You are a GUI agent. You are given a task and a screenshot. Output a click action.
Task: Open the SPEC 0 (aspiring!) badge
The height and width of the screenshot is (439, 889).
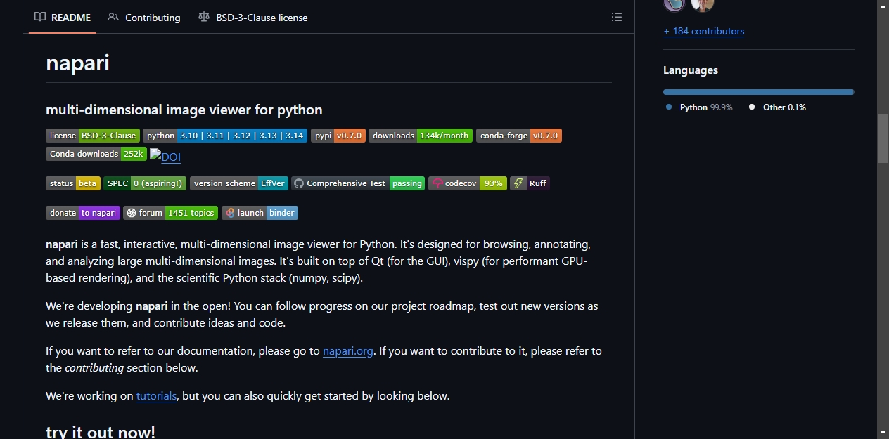point(145,183)
